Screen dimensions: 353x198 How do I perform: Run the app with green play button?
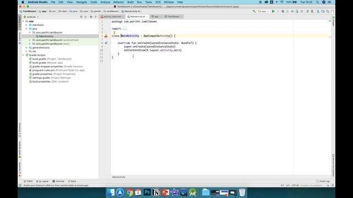coord(273,11)
